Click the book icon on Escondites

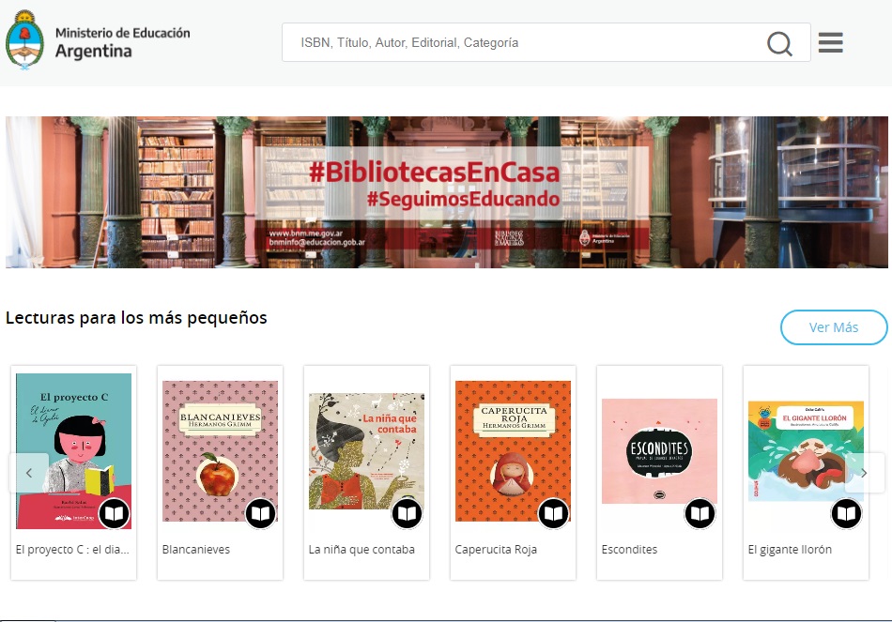(x=700, y=514)
